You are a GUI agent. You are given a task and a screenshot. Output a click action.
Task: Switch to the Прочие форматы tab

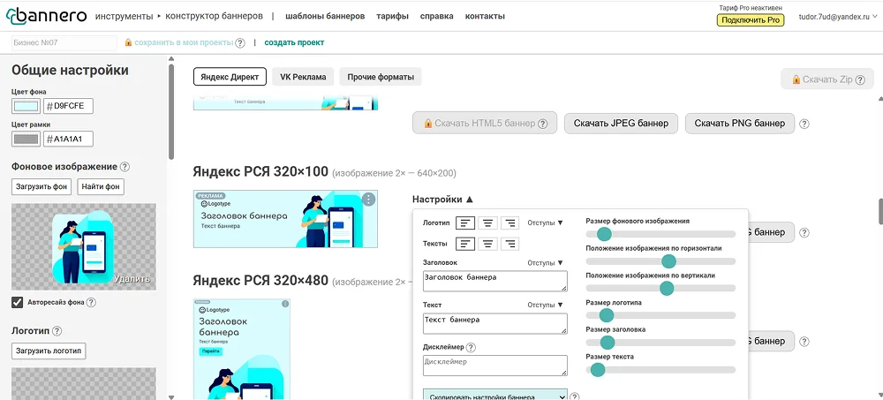click(x=380, y=77)
